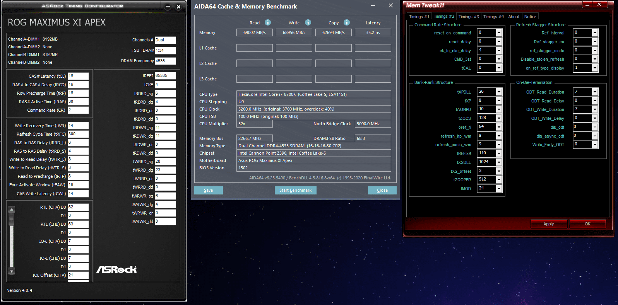Click scrollbar down arrow in ASRock Timing Configurator

coord(12,271)
